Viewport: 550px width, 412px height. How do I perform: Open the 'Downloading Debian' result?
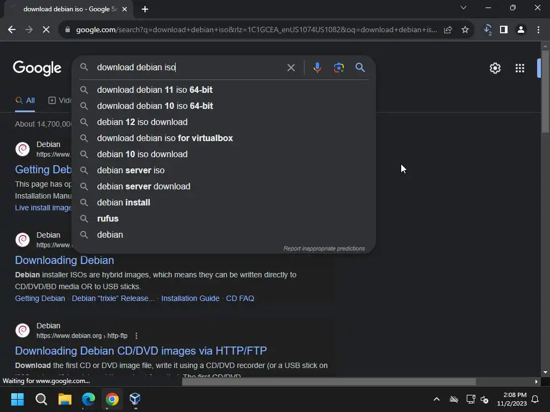point(64,260)
